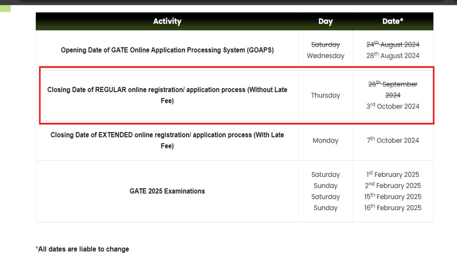Viewport: 457px width, 257px height.
Task: Click the 7th October 2024 date
Action: [393, 141]
